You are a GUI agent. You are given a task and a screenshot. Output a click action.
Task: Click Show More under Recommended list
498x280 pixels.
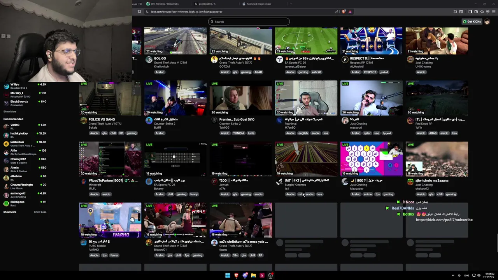click(x=10, y=212)
